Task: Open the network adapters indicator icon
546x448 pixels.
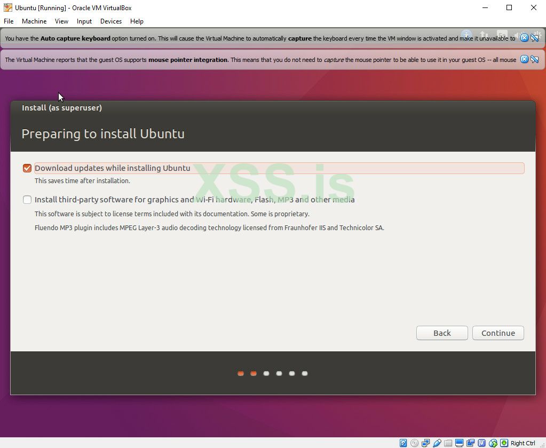Action: [x=425, y=443]
